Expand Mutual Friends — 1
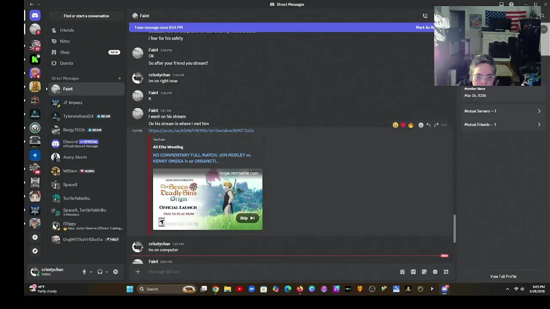 pyautogui.click(x=502, y=124)
